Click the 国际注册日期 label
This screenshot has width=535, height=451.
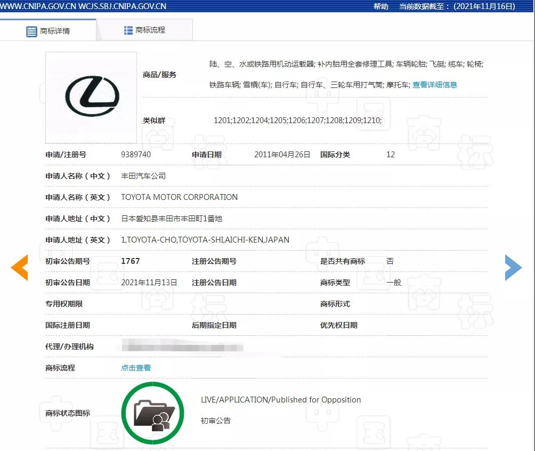click(68, 325)
